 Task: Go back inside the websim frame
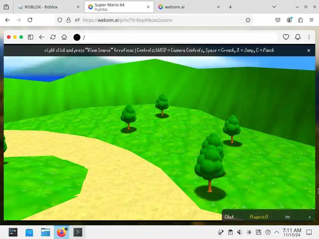42,37
